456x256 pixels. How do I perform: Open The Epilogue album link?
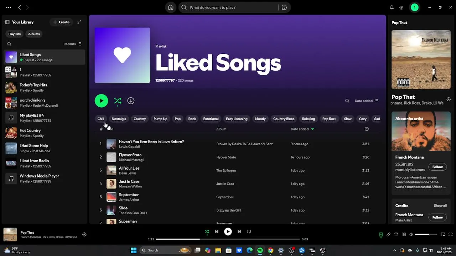[x=226, y=171]
